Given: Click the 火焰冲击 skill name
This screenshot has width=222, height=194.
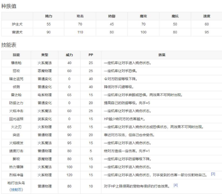Looking at the screenshot, I should click(16, 111).
